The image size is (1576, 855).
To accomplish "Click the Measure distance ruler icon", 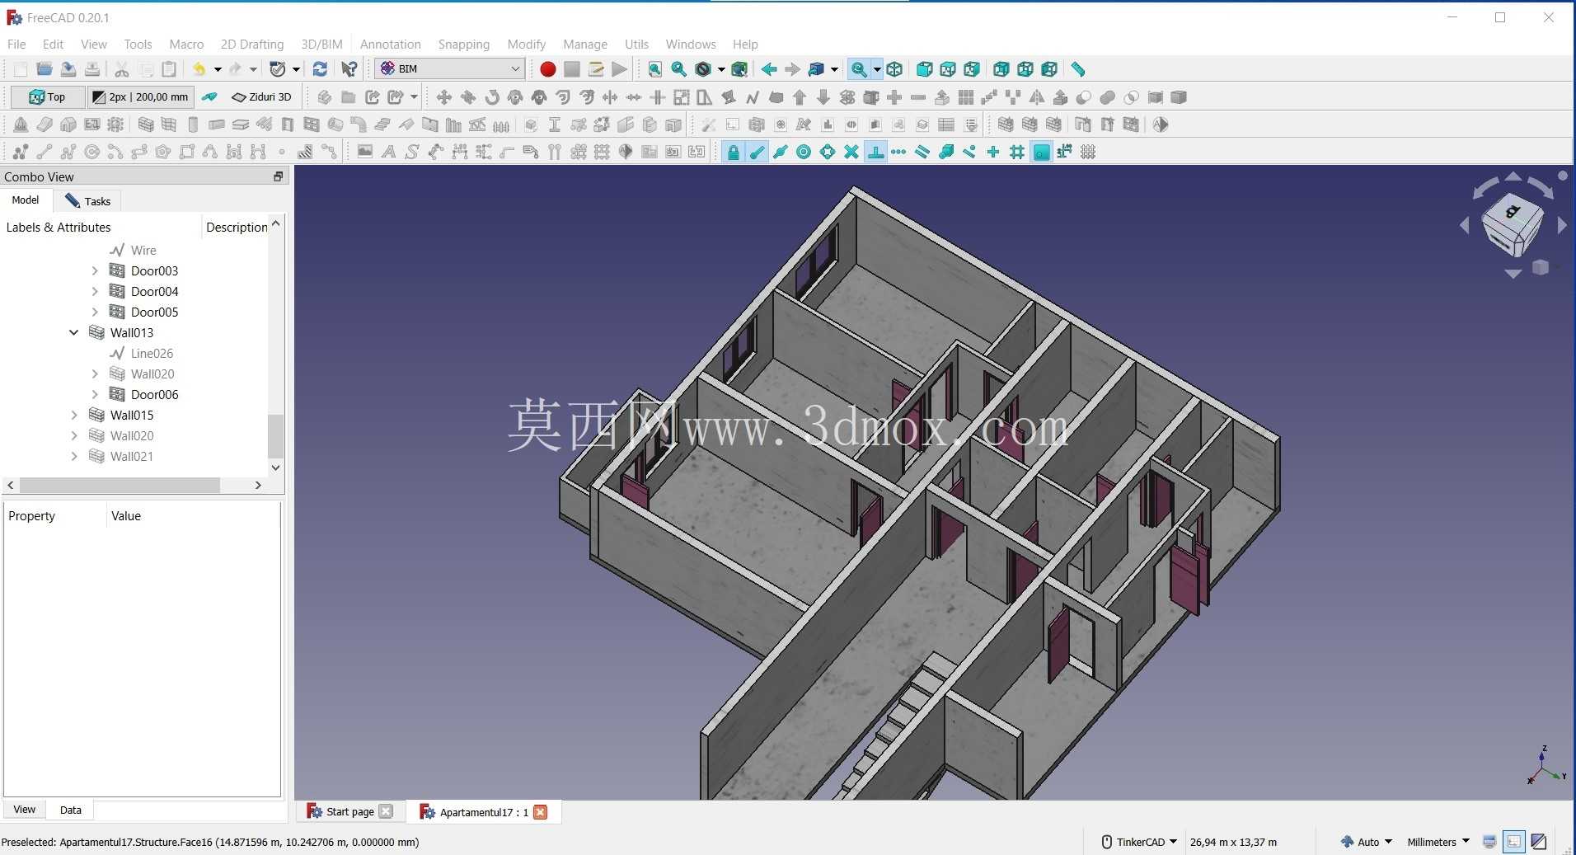I will (1078, 69).
